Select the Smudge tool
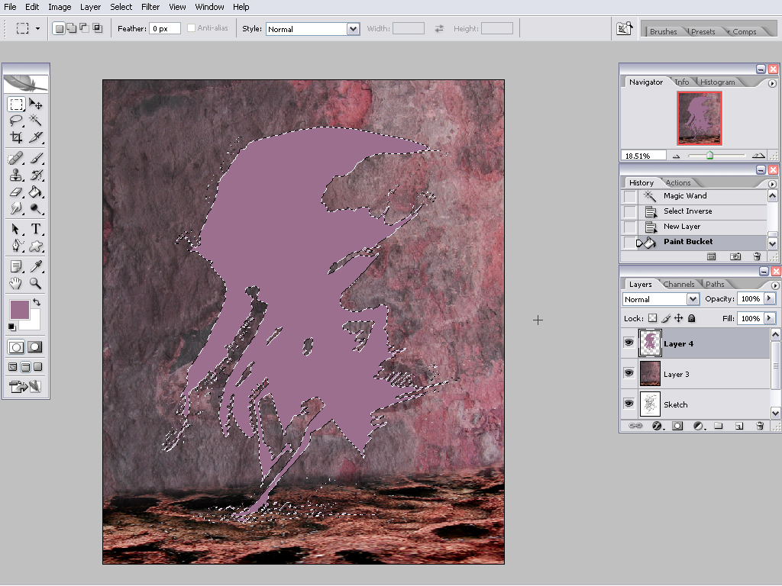Viewport: 782px width, 586px height. point(17,208)
